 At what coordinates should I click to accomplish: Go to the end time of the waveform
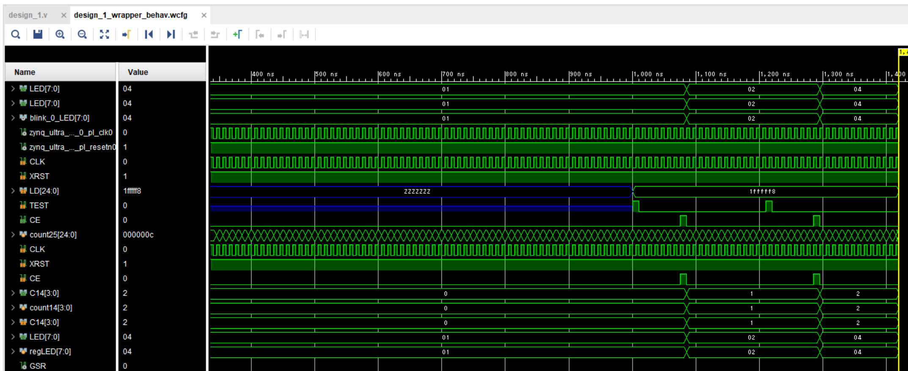[x=171, y=34]
